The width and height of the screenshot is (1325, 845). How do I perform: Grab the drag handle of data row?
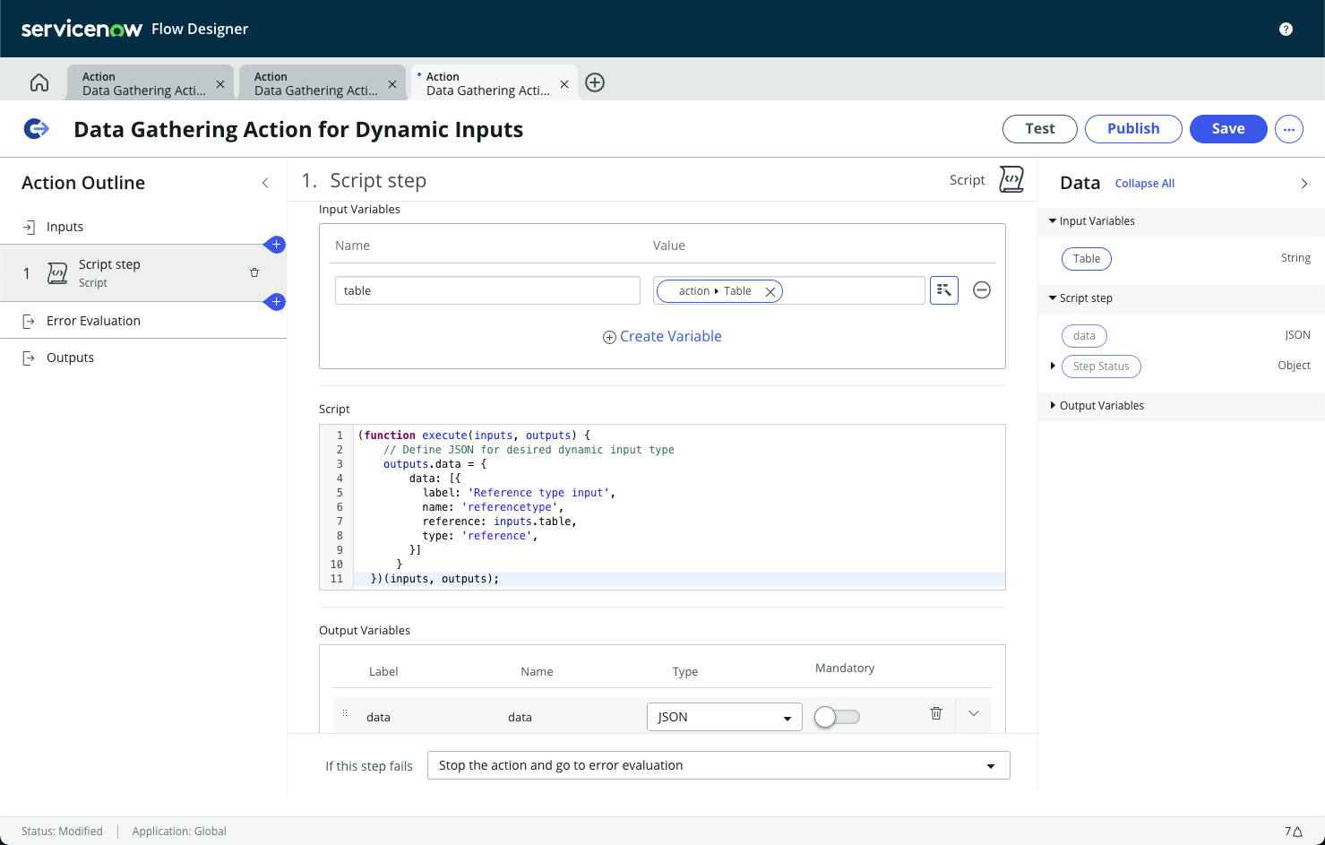point(345,714)
